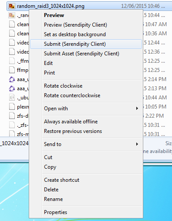Click the ffmp file icon
172x221 pixels.
tap(12, 70)
